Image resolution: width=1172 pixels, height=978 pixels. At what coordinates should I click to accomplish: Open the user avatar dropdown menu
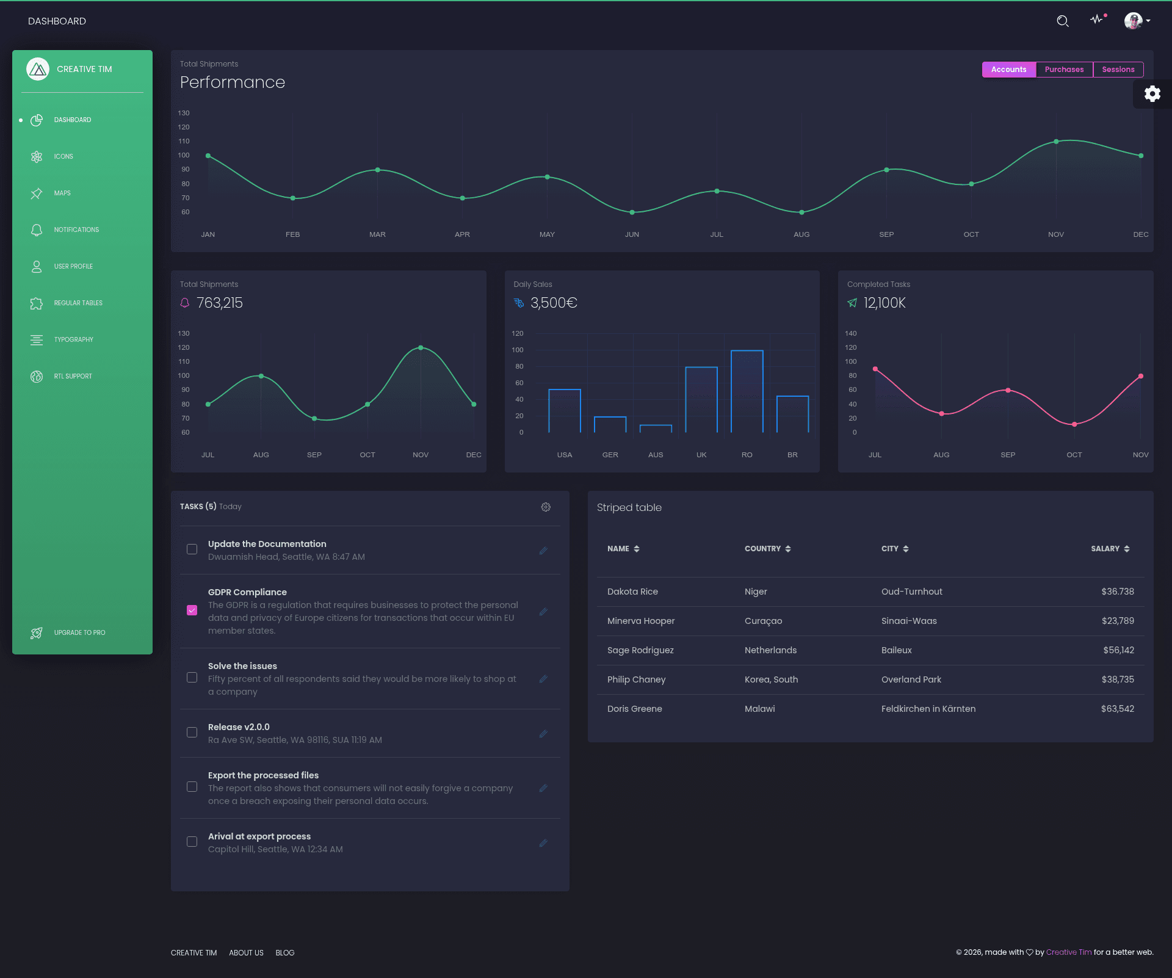tap(1137, 21)
